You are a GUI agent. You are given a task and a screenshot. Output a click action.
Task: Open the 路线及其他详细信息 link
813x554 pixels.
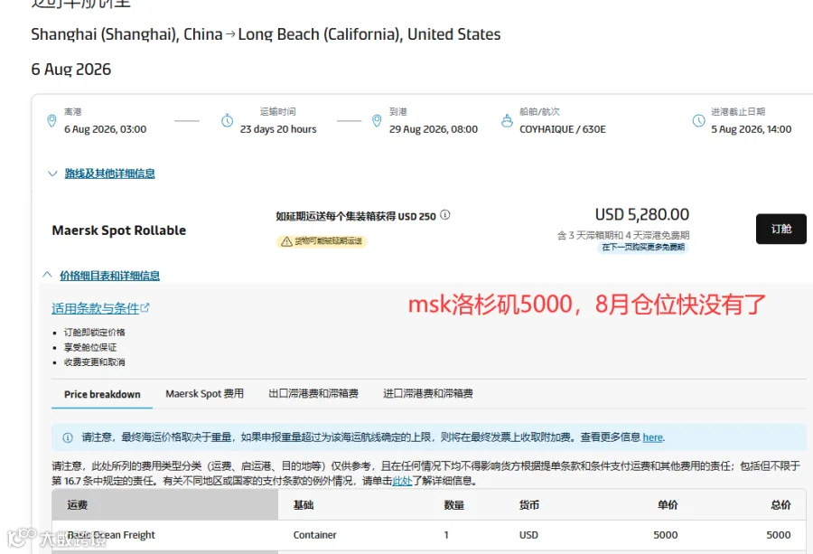110,174
